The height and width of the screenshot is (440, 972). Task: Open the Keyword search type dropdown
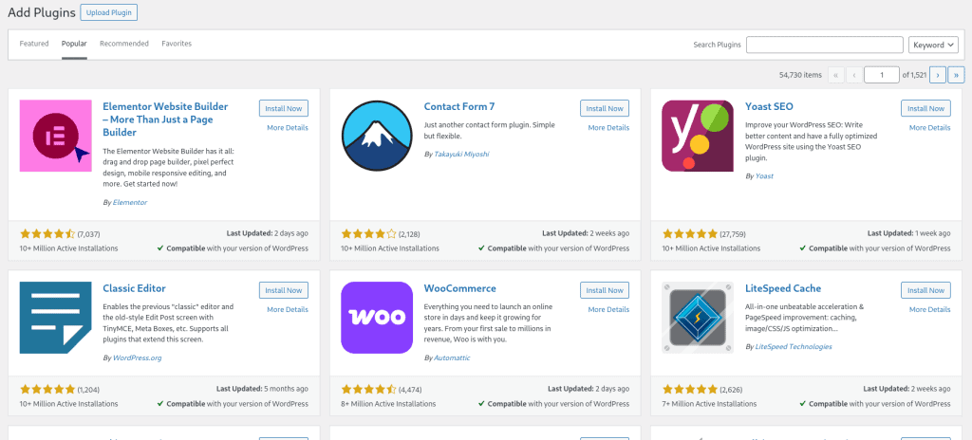click(932, 45)
